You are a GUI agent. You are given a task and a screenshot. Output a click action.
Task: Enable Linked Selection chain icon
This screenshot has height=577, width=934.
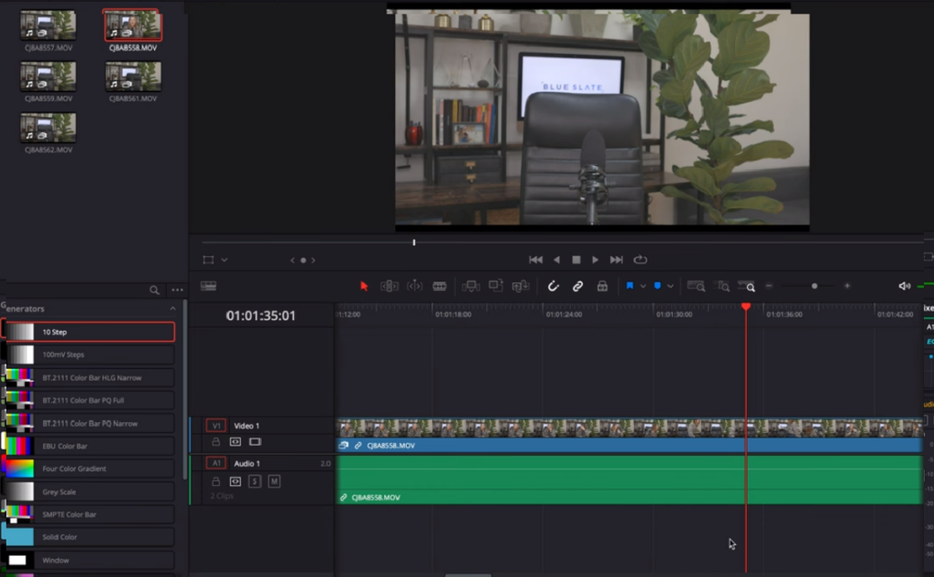[x=579, y=285]
